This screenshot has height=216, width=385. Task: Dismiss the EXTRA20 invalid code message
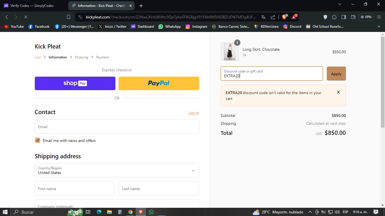pyautogui.click(x=338, y=92)
